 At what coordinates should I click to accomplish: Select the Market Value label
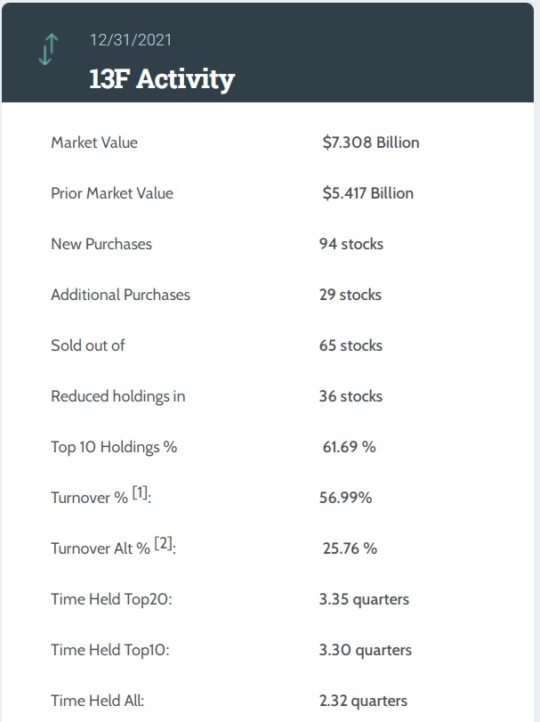[x=94, y=142]
